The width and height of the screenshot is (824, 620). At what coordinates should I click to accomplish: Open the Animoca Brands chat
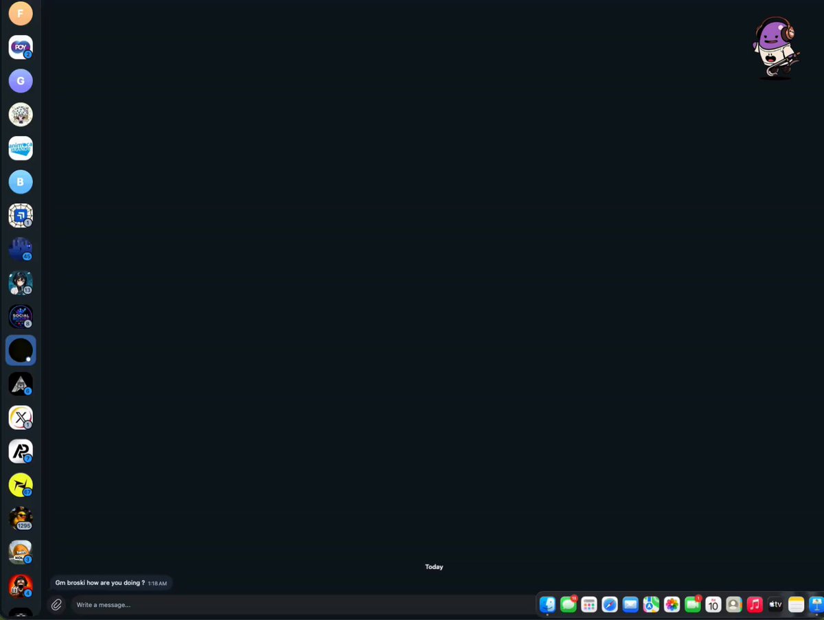click(x=21, y=148)
